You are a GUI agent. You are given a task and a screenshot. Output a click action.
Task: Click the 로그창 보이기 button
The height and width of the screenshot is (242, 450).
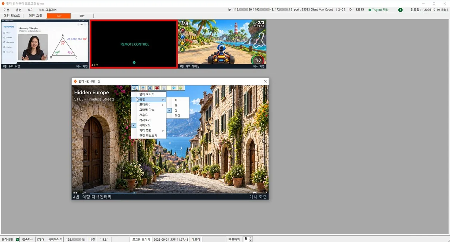point(141,240)
